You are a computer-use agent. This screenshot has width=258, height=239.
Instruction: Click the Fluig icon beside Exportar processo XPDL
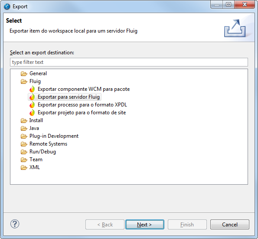tap(32, 105)
